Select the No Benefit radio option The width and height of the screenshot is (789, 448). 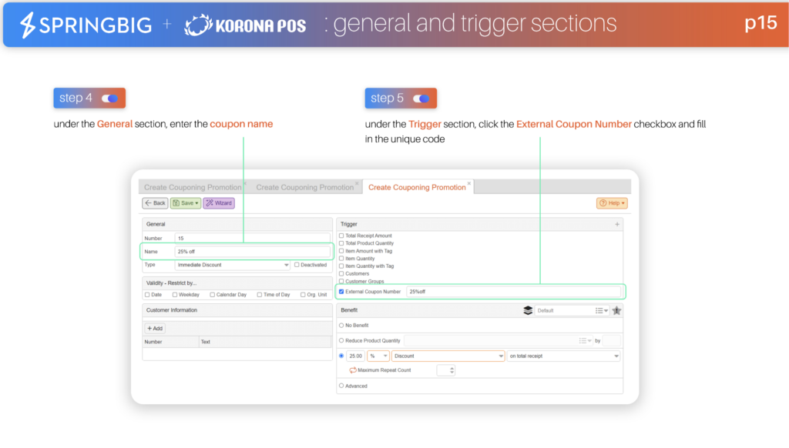[x=341, y=326]
